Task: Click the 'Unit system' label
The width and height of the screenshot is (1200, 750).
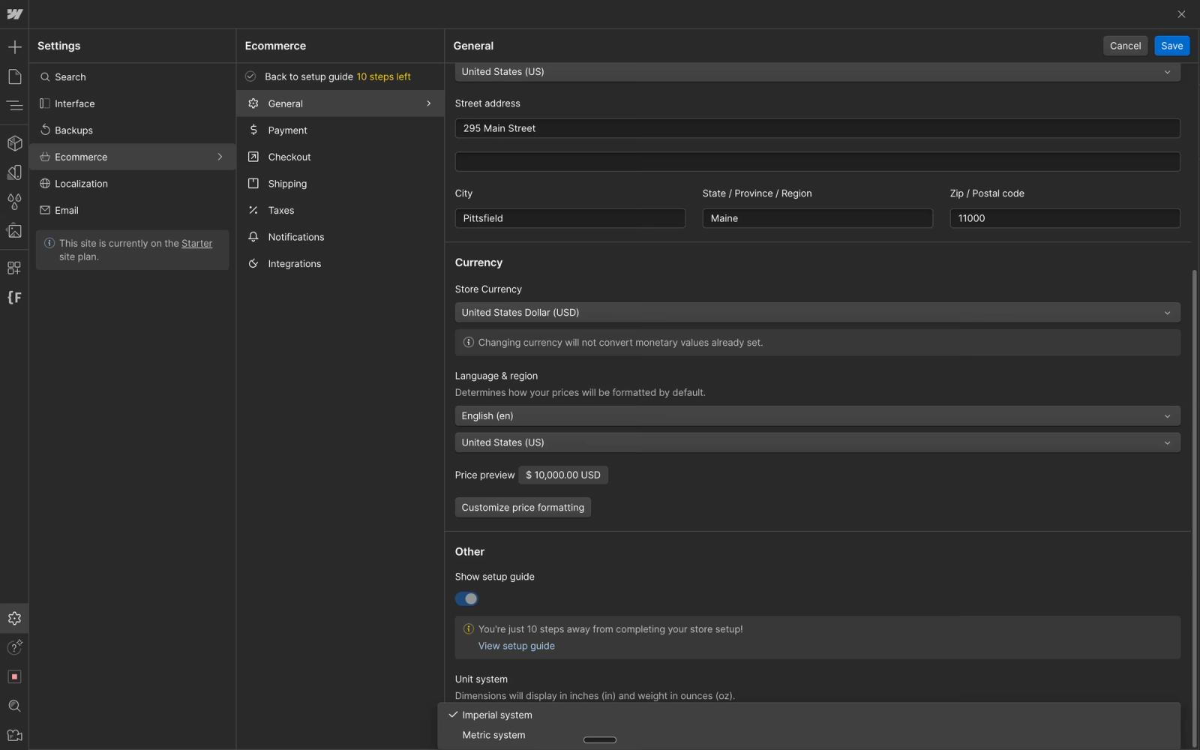Action: tap(481, 679)
